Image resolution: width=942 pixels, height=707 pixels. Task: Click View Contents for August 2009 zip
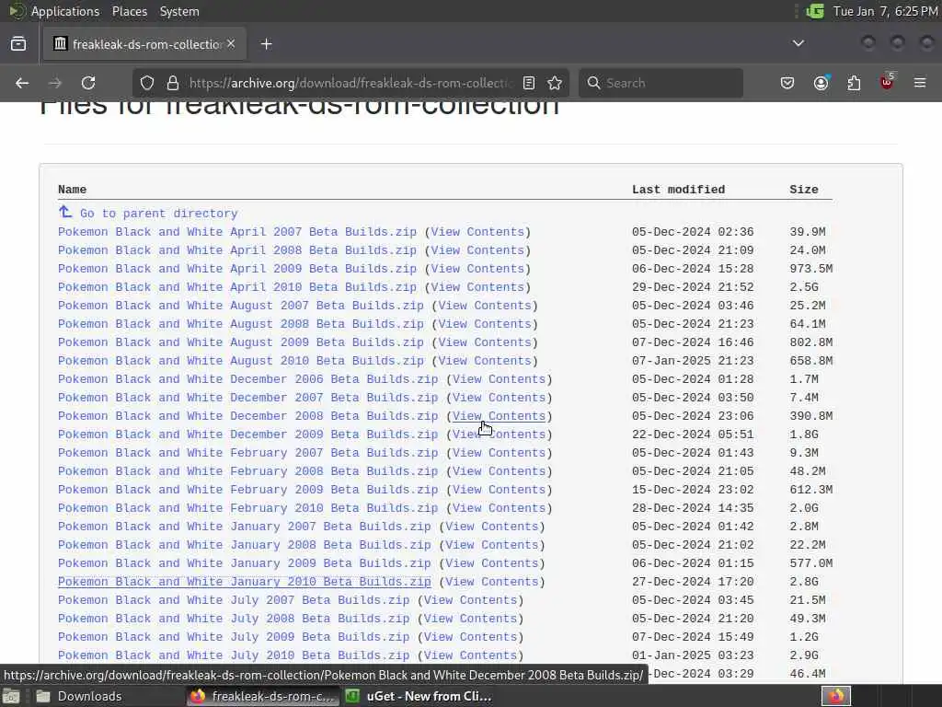click(x=485, y=342)
